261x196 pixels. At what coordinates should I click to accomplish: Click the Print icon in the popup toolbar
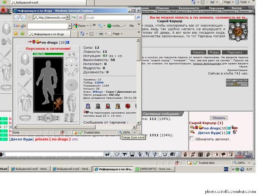(x=101, y=34)
